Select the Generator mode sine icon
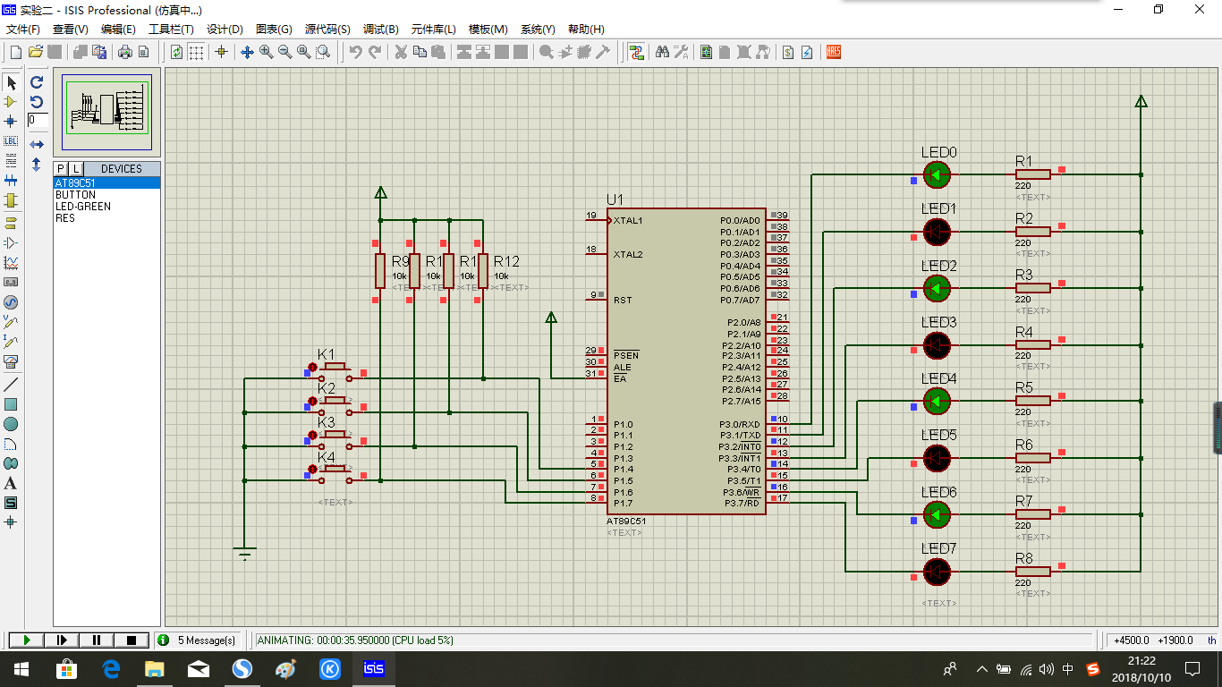1222x687 pixels. 11,301
